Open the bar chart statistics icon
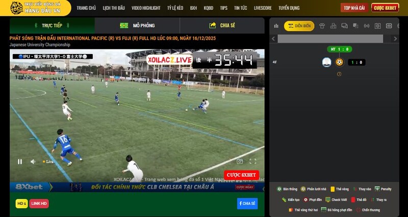Screen dimensions: 408x217 point(276,26)
